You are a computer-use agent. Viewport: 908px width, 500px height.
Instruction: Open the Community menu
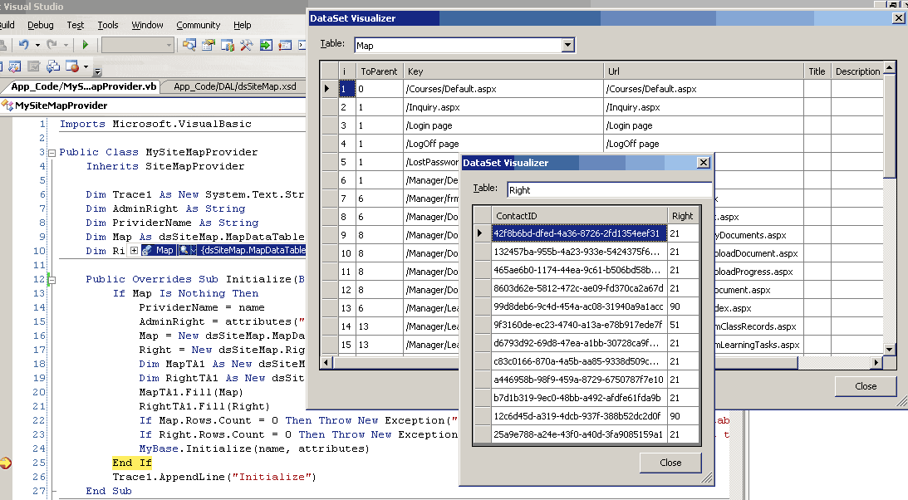198,25
